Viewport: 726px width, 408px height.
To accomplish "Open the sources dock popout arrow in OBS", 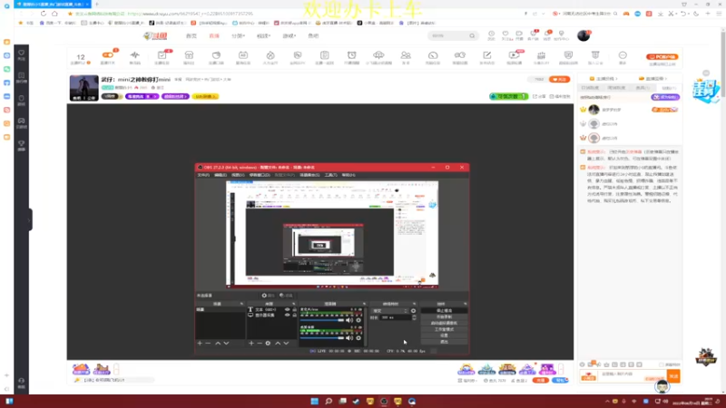I will [293, 304].
